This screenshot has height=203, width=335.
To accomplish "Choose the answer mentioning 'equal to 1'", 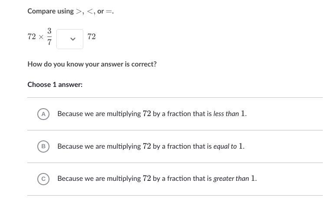I will pyautogui.click(x=151, y=146).
